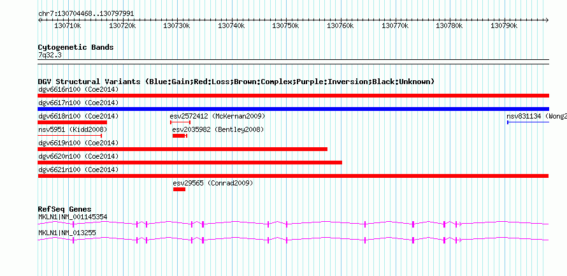Viewport: 567px width, 276px height.
Task: Click the 130720k ruler label
Action: 122,26
